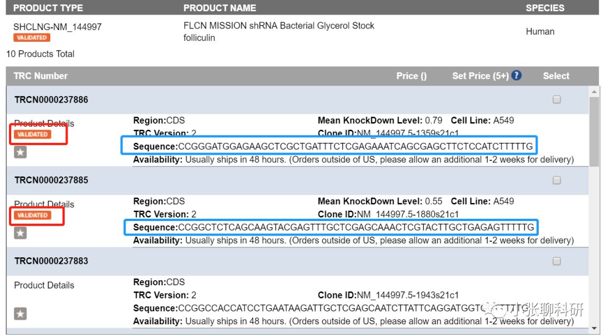The width and height of the screenshot is (603, 336).
Task: Click the Validated badge for TRCN0000237886
Action: point(32,135)
